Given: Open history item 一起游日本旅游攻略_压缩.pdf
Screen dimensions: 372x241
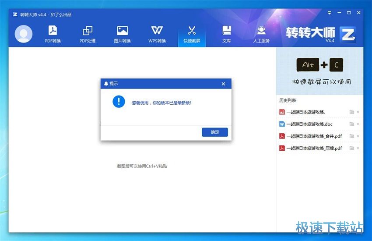Looking at the screenshot, I should coord(314,148).
